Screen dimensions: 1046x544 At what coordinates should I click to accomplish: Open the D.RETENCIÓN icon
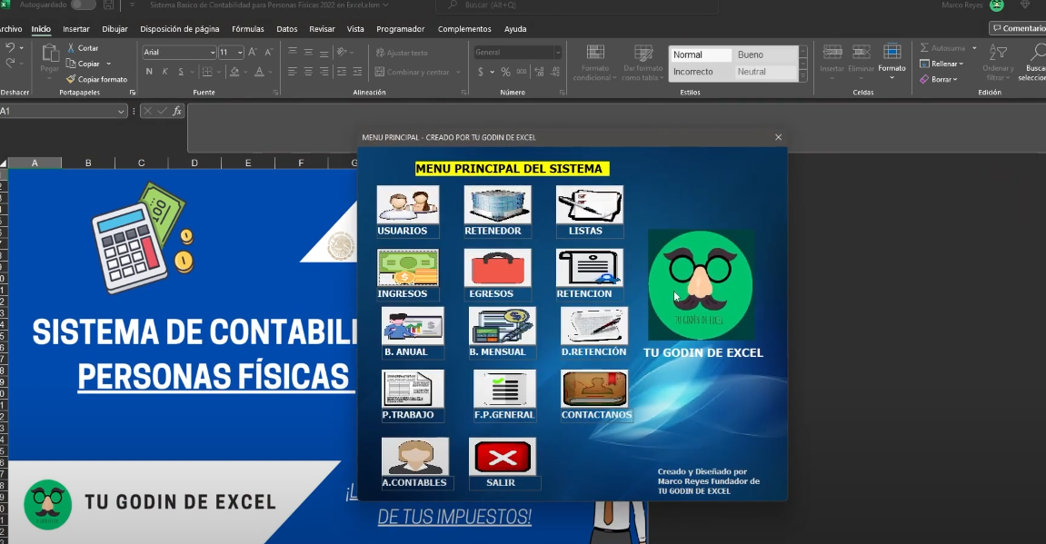tap(593, 326)
